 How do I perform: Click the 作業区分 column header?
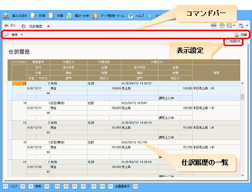69,62
